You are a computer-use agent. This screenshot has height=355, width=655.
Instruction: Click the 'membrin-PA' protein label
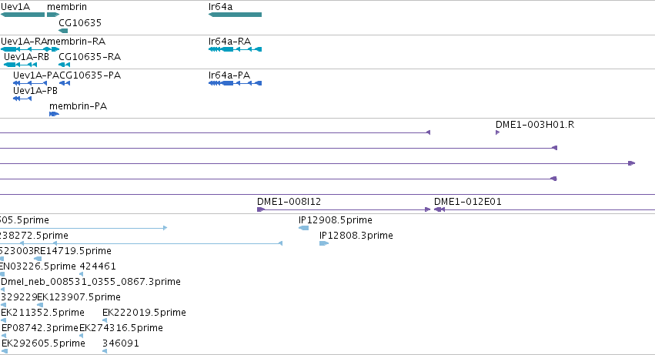[78, 105]
